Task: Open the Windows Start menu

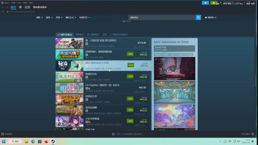Action: [4, 141]
